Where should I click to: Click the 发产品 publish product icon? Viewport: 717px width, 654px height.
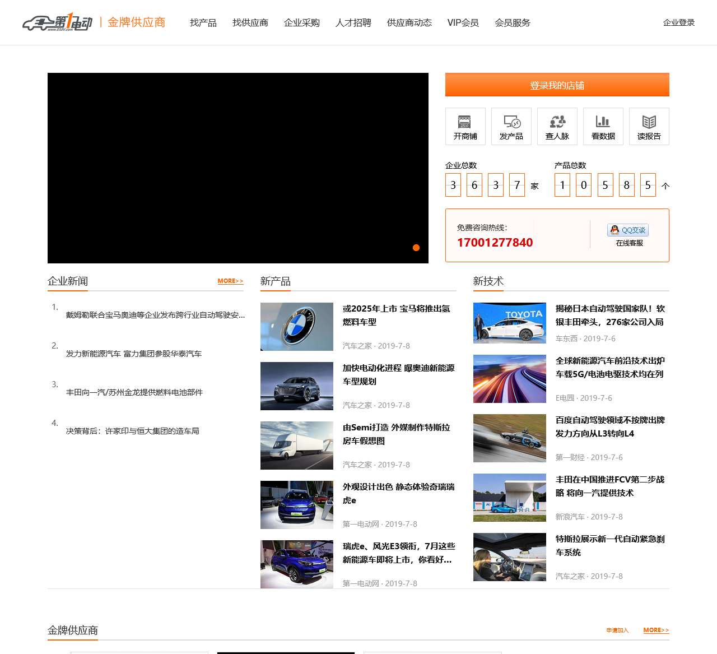[x=511, y=127]
